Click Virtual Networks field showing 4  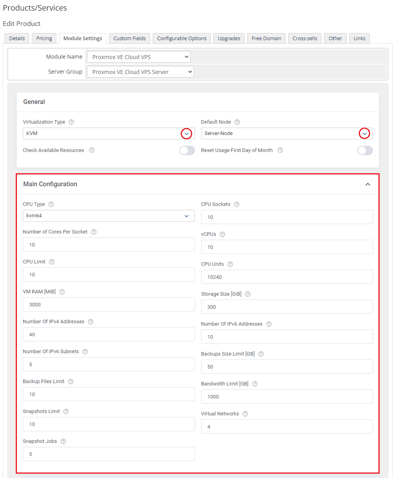click(x=287, y=426)
